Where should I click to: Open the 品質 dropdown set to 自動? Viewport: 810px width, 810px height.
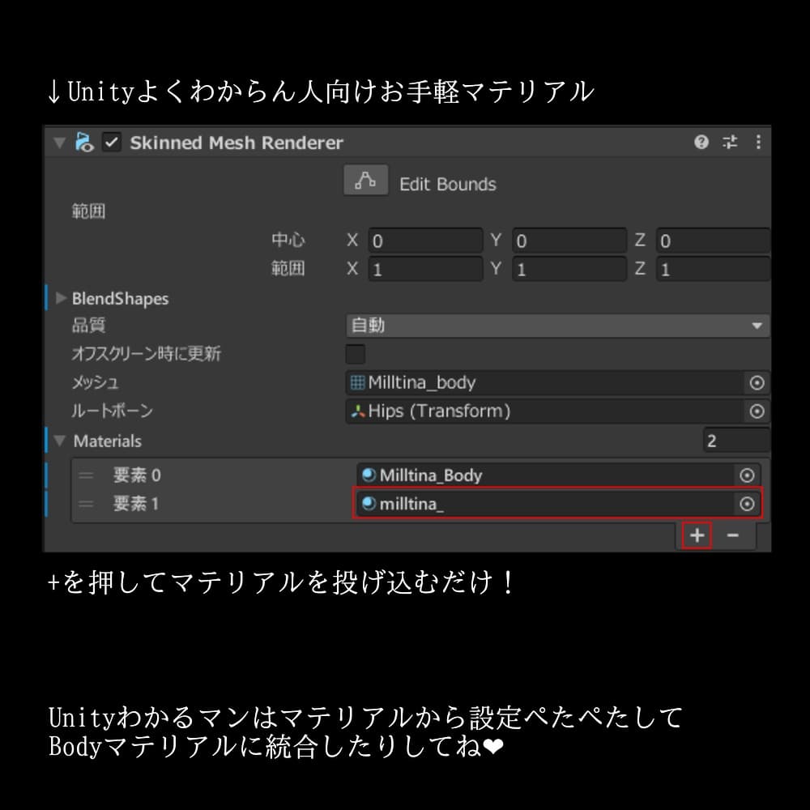click(x=558, y=326)
